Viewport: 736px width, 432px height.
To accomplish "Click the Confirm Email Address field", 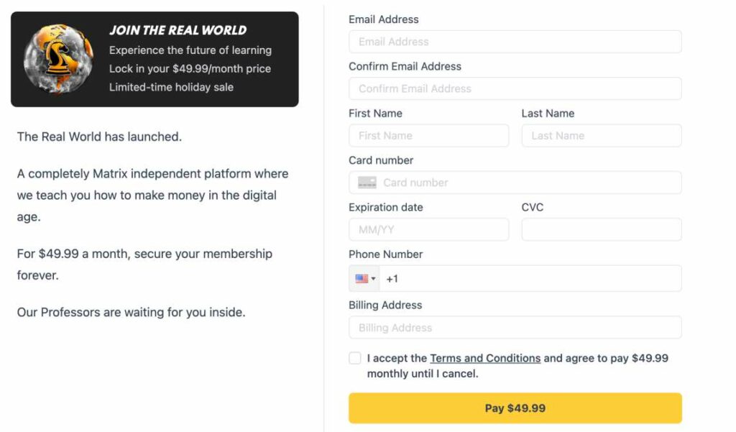I will pyautogui.click(x=515, y=88).
